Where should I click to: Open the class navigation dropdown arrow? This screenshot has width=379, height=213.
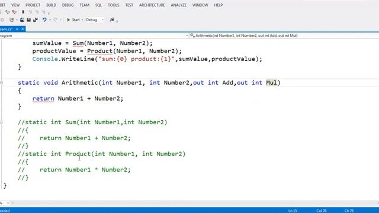click(x=187, y=35)
